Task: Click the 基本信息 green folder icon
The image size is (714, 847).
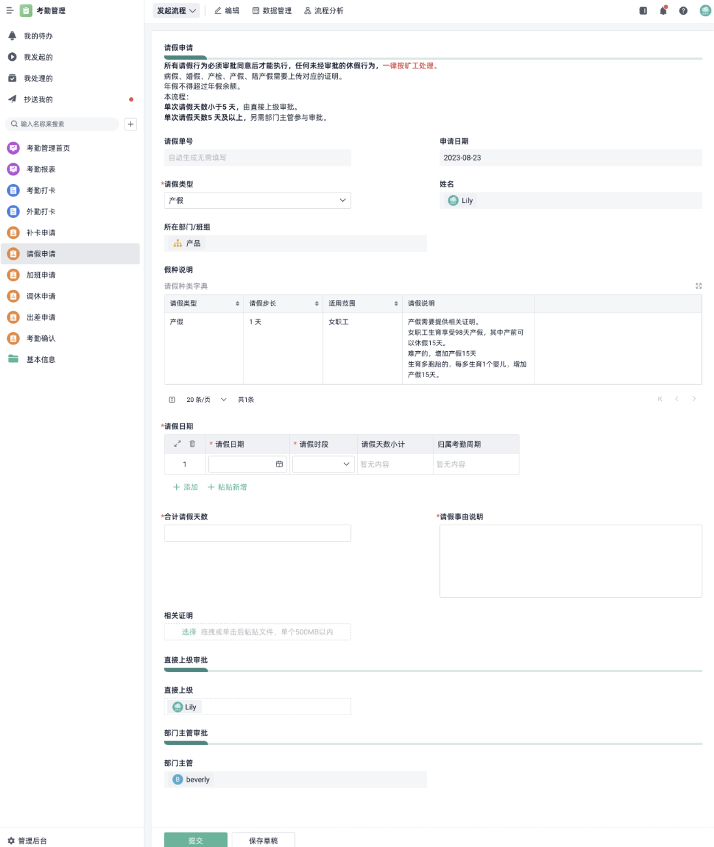Action: coord(13,359)
